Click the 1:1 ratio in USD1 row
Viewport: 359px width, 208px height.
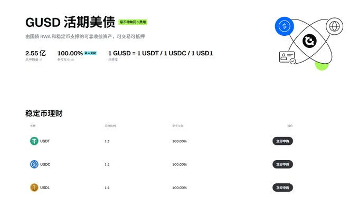[x=107, y=188]
